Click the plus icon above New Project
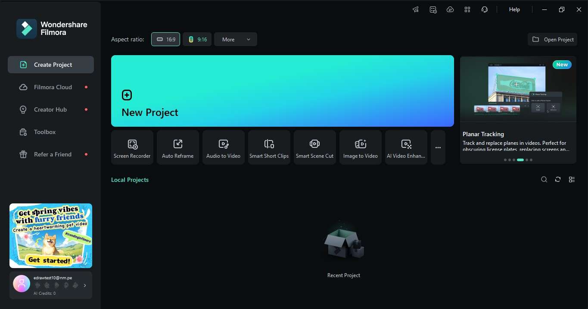 127,95
